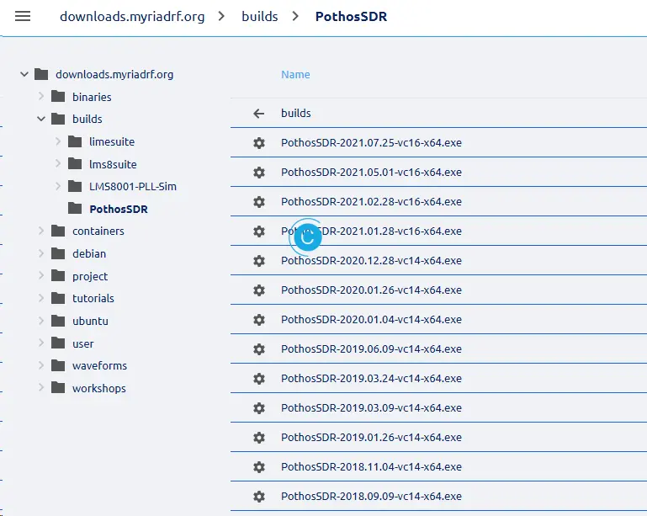Select containers in folder tree

pyautogui.click(x=98, y=231)
